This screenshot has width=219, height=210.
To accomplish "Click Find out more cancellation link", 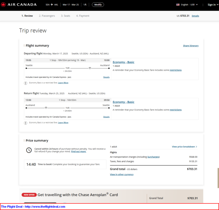I will tap(79, 152).
